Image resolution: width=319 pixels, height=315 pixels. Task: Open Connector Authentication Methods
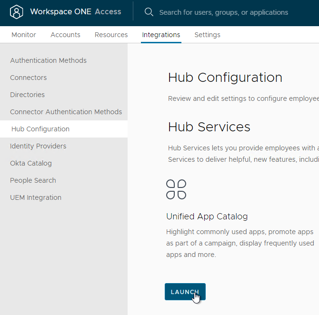point(66,112)
